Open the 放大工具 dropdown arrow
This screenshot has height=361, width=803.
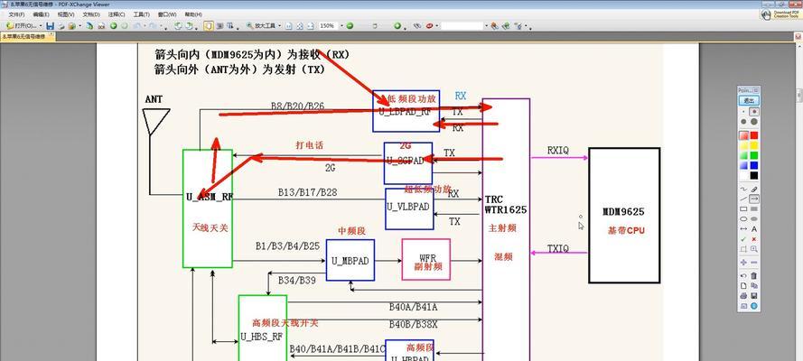point(280,25)
